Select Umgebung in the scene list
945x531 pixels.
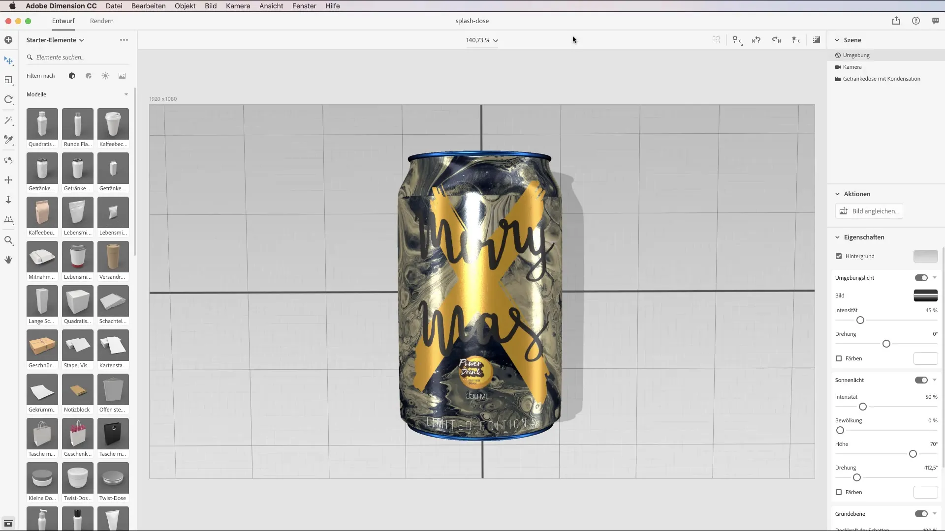(886, 55)
